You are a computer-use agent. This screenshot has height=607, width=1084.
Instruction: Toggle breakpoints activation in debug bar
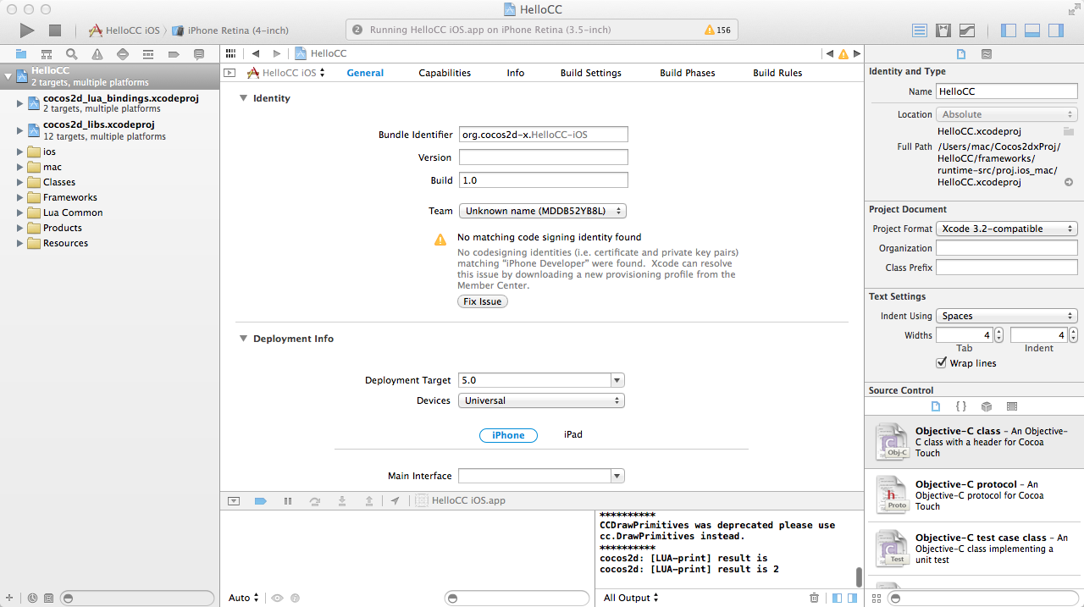261,500
